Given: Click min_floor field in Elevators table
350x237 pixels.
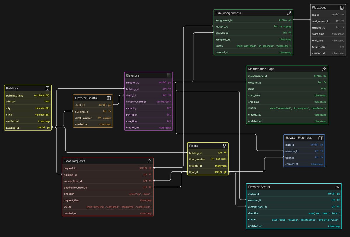Looking at the screenshot, I should pyautogui.click(x=148, y=115).
